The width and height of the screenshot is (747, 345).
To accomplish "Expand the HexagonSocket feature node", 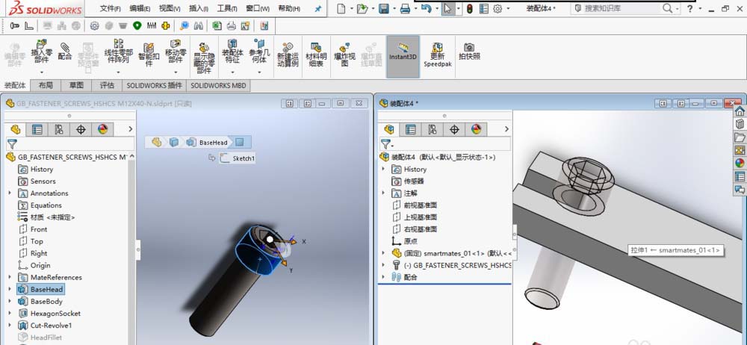I will click(10, 314).
